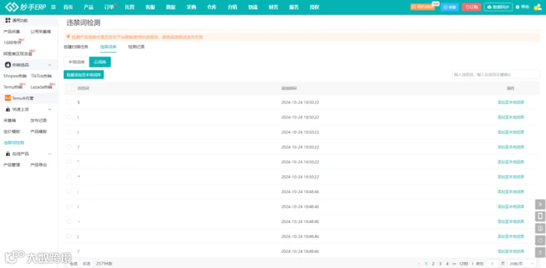
Task: Switch to the 检测记录 tab
Action: coord(136,47)
